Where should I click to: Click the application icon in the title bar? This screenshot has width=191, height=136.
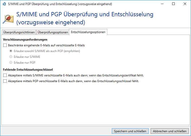tap(4, 4)
